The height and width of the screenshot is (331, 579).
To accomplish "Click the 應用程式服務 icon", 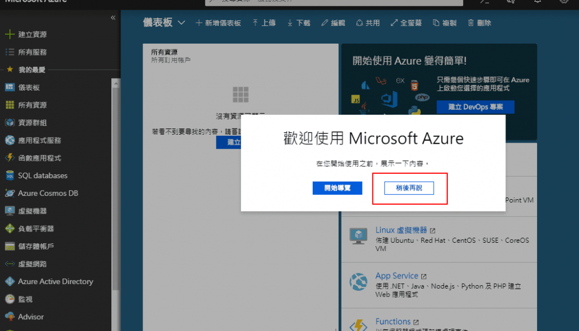I will (10, 140).
